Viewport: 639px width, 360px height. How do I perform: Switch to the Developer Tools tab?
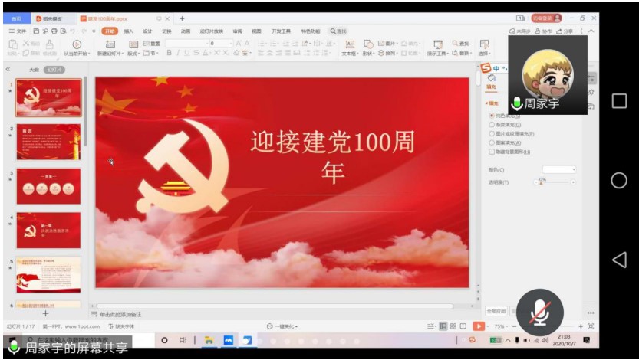point(281,31)
